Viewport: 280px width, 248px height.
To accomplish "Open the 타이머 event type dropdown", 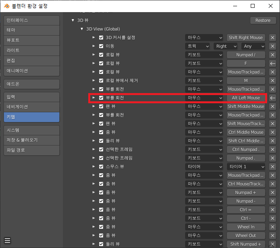I will click(204, 167).
